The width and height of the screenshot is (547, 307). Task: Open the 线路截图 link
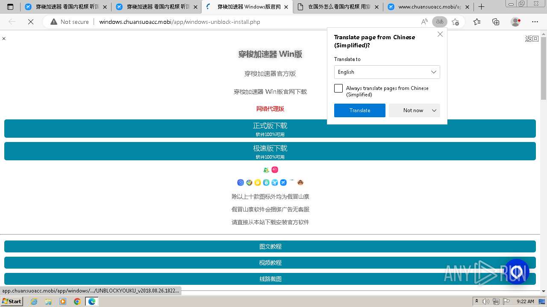click(270, 279)
